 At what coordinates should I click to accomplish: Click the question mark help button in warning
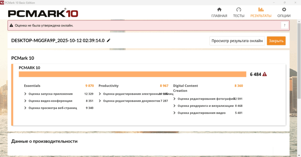click(x=284, y=25)
